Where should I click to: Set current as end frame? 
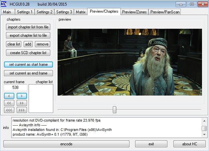click(28, 73)
